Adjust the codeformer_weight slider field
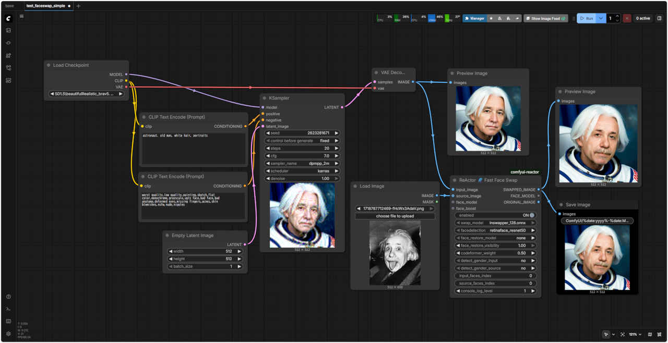Viewport: 668px width, 343px height. tap(495, 253)
